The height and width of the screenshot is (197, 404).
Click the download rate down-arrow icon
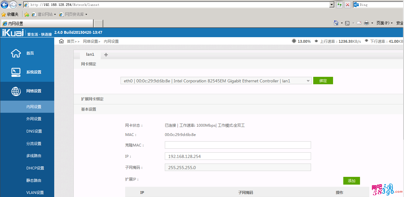(366, 41)
